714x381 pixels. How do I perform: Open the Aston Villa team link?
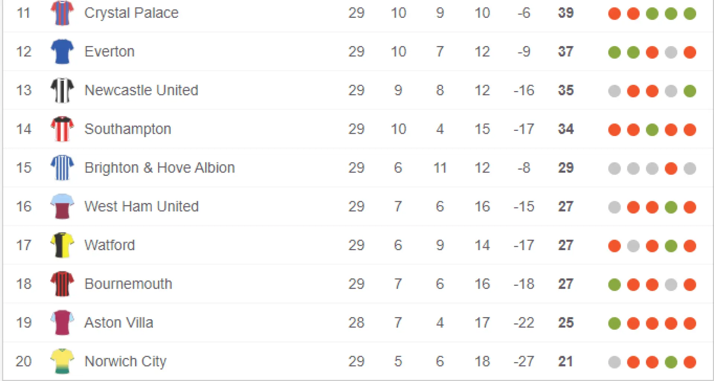click(119, 323)
